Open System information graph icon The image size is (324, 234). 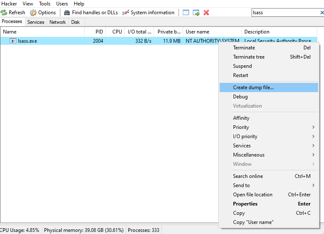125,13
